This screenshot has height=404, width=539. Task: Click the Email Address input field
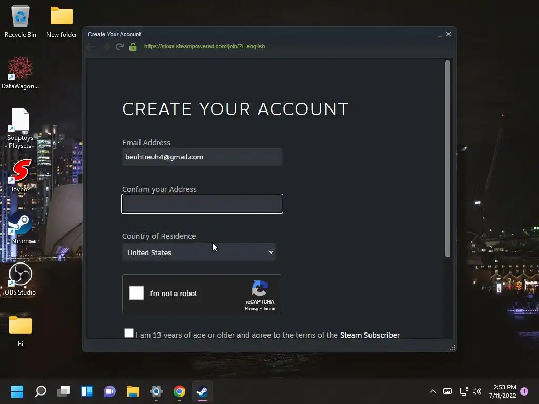tap(202, 157)
